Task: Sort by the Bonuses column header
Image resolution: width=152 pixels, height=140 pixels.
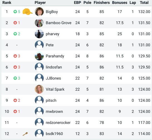Action: tap(120, 2)
